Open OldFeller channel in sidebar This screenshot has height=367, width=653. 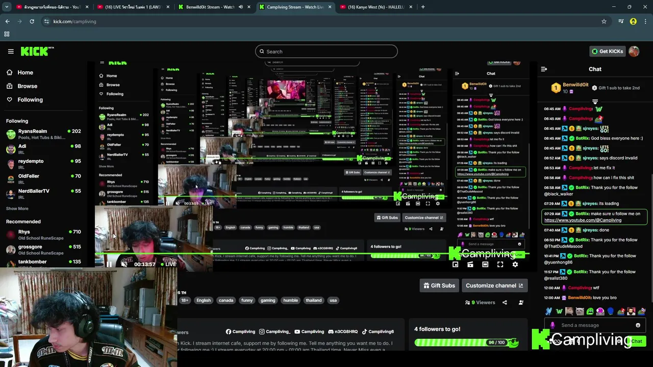coord(43,178)
